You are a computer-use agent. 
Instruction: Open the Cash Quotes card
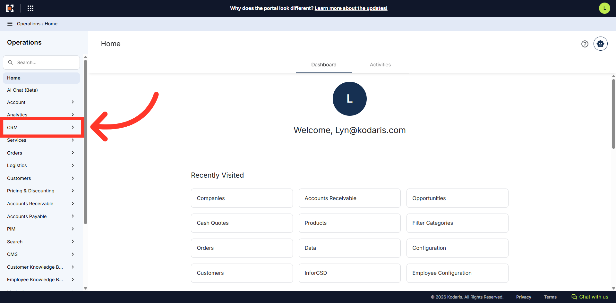click(242, 223)
